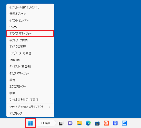The image size is (141, 128).
Task: Open ターミナル (管理者) entry
Action: (30, 66)
